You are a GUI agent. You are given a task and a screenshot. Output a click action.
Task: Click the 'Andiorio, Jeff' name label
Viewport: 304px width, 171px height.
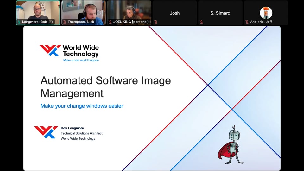coord(261,22)
